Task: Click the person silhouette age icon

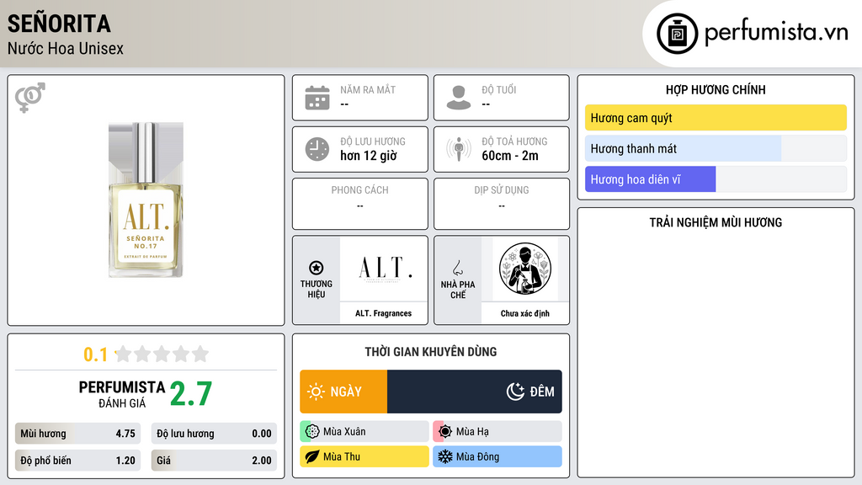Action: [459, 98]
